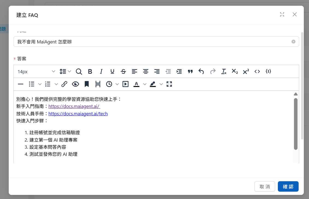The height and width of the screenshot is (199, 309).
Task: Expand the line height dropdown arrow
Action: coord(69,72)
